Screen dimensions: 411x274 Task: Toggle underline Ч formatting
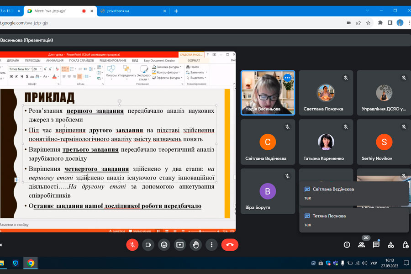[22, 77]
